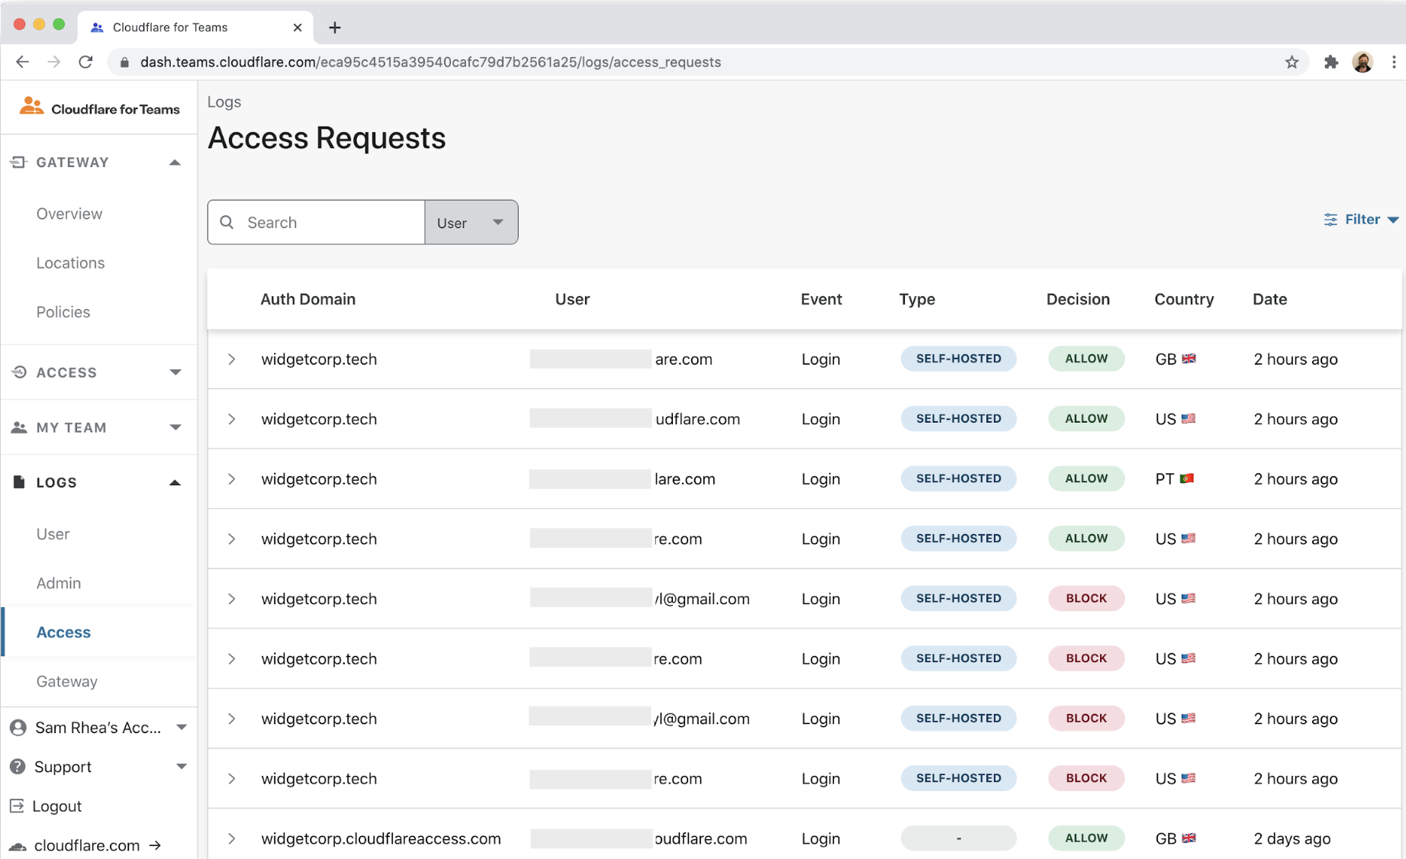Click the cloudflare.com cloud icon

[x=18, y=846]
